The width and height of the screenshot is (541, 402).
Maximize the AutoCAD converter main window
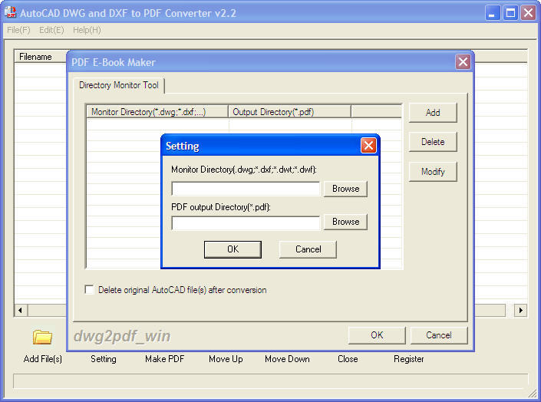coord(510,13)
